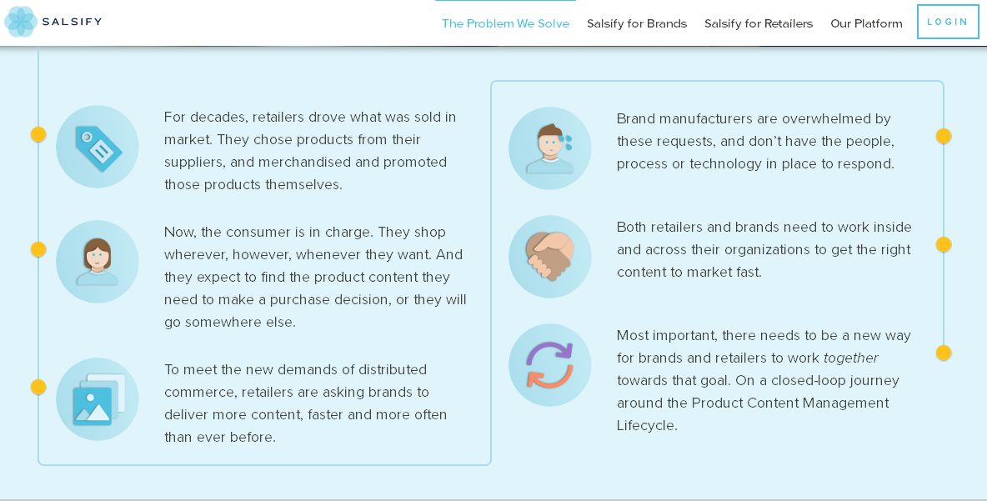Viewport: 987px width, 501px height.
Task: Click the paragraph starting "Now, the consumer"
Action: [x=315, y=277]
